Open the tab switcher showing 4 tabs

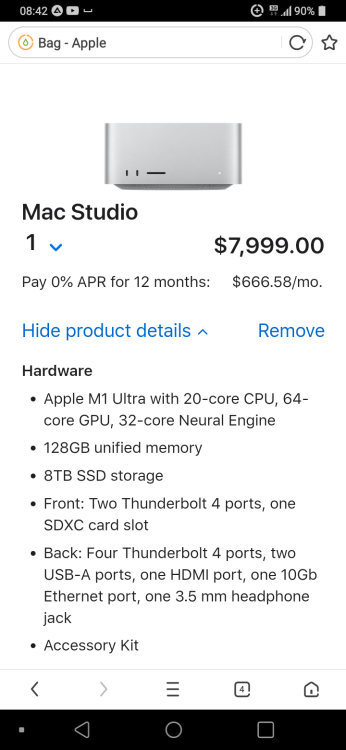[x=242, y=689]
